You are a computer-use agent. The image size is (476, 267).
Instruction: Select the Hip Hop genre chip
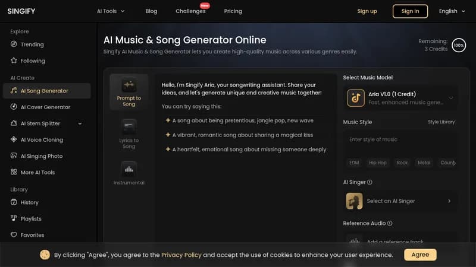[378, 163]
